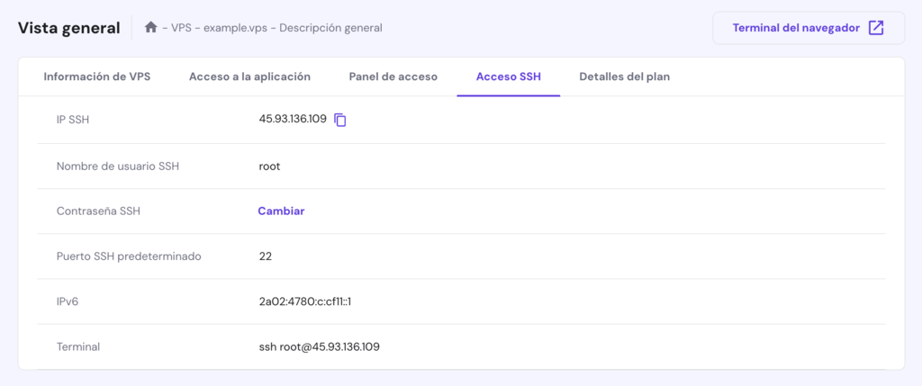Click the default SSH port value 22
Image resolution: width=922 pixels, height=386 pixels.
coord(266,256)
